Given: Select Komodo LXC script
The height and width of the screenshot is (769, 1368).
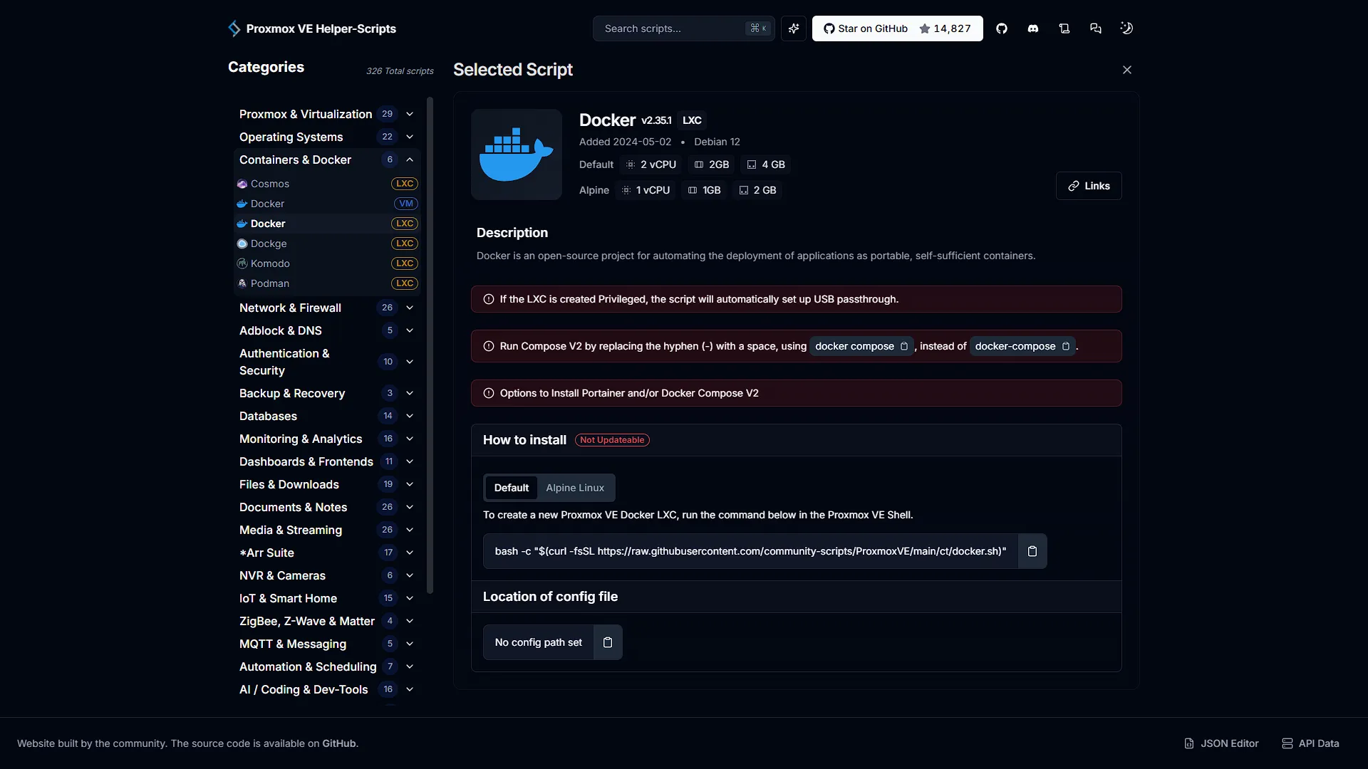Looking at the screenshot, I should coord(327,263).
